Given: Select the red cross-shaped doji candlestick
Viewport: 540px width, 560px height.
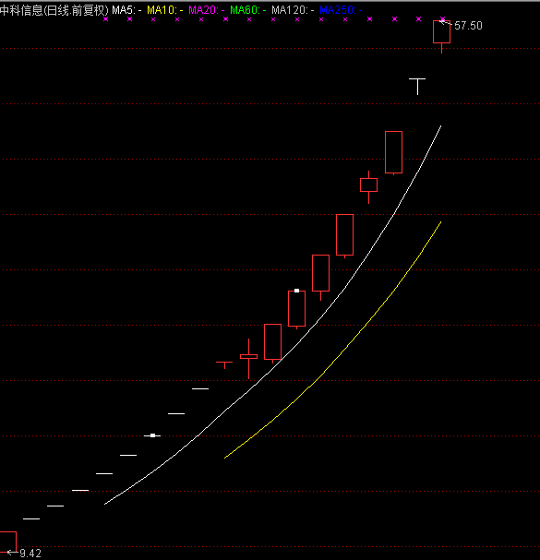Looking at the screenshot, I should (x=248, y=357).
